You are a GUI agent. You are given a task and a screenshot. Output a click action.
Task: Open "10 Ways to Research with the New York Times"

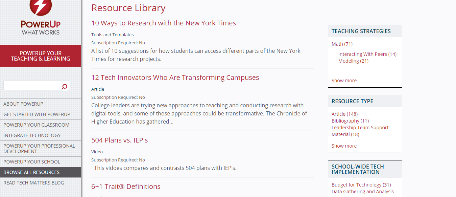(164, 23)
